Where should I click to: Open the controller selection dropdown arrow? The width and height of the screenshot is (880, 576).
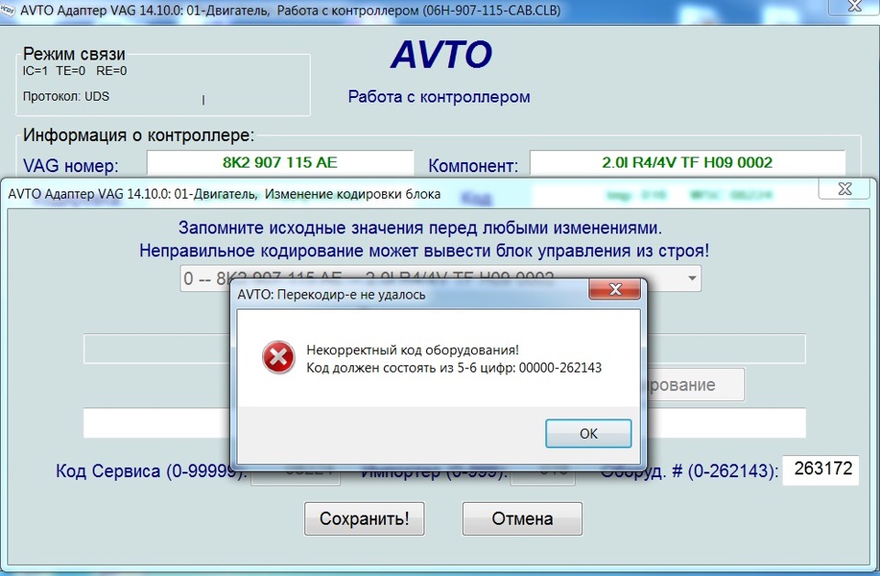coord(692,278)
